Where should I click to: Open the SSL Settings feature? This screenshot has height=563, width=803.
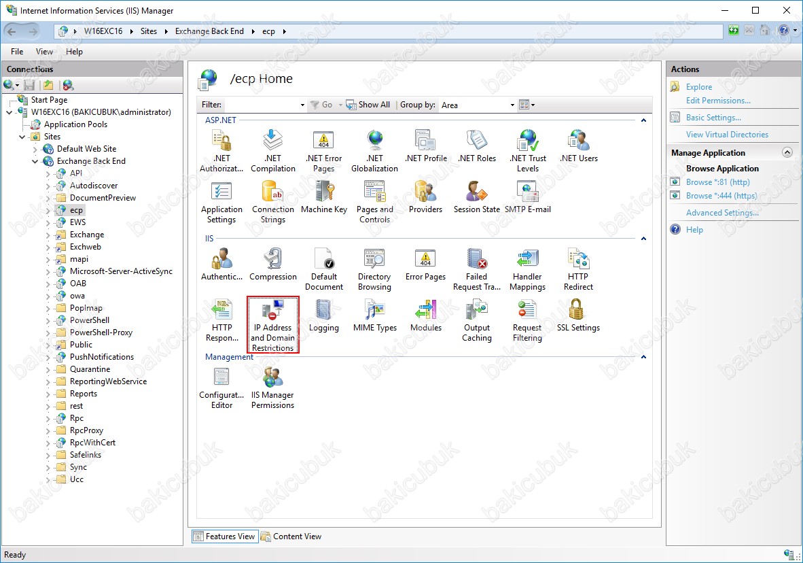click(x=579, y=316)
